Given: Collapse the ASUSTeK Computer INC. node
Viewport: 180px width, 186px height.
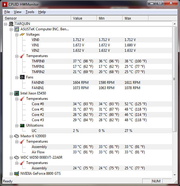Looking at the screenshot, I should click(11, 29).
